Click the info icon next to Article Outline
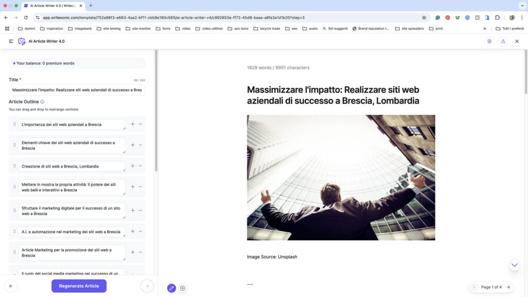The height and width of the screenshot is (297, 528). 42,102
